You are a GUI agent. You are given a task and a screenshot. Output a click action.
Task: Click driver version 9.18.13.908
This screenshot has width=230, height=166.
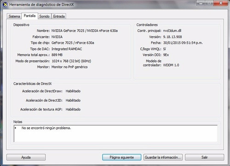pos(172,37)
